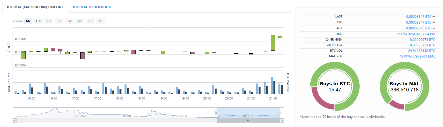This screenshot has height=127, width=443.
Task: Click the LAST price 0.00008347 BTC
Action: click(x=419, y=17)
